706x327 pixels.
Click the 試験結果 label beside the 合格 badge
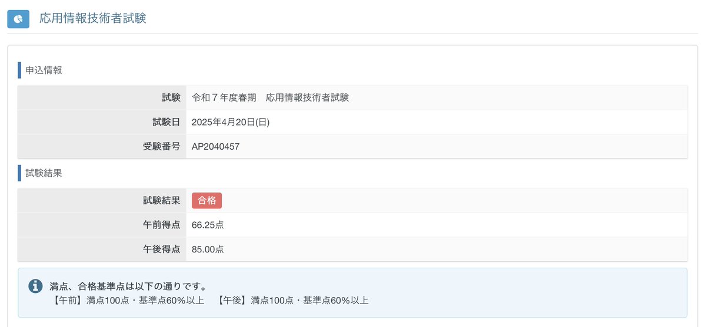click(162, 200)
